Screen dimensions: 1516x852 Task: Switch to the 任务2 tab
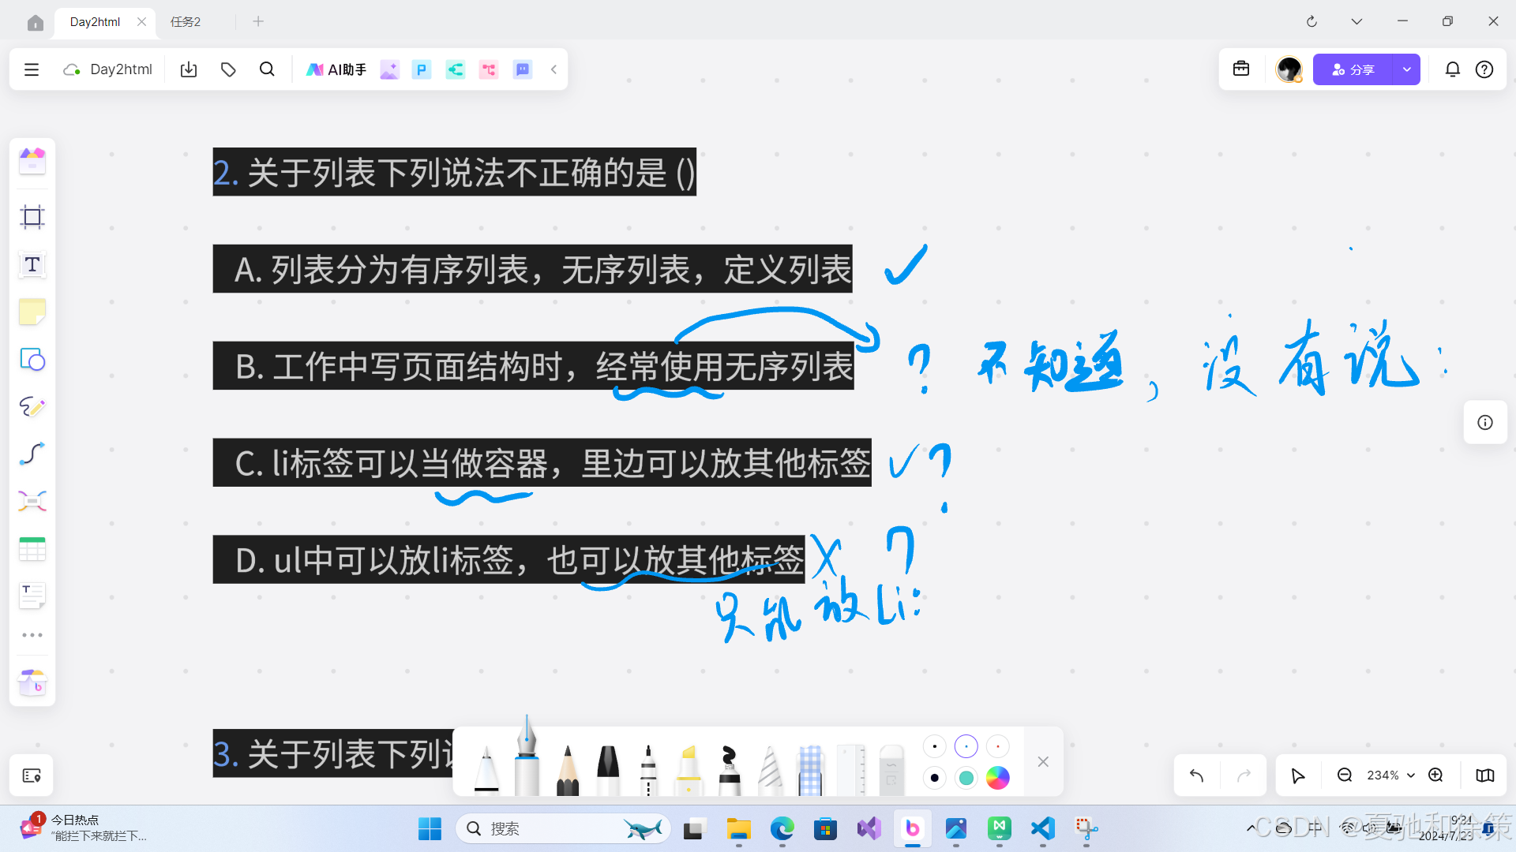point(186,21)
